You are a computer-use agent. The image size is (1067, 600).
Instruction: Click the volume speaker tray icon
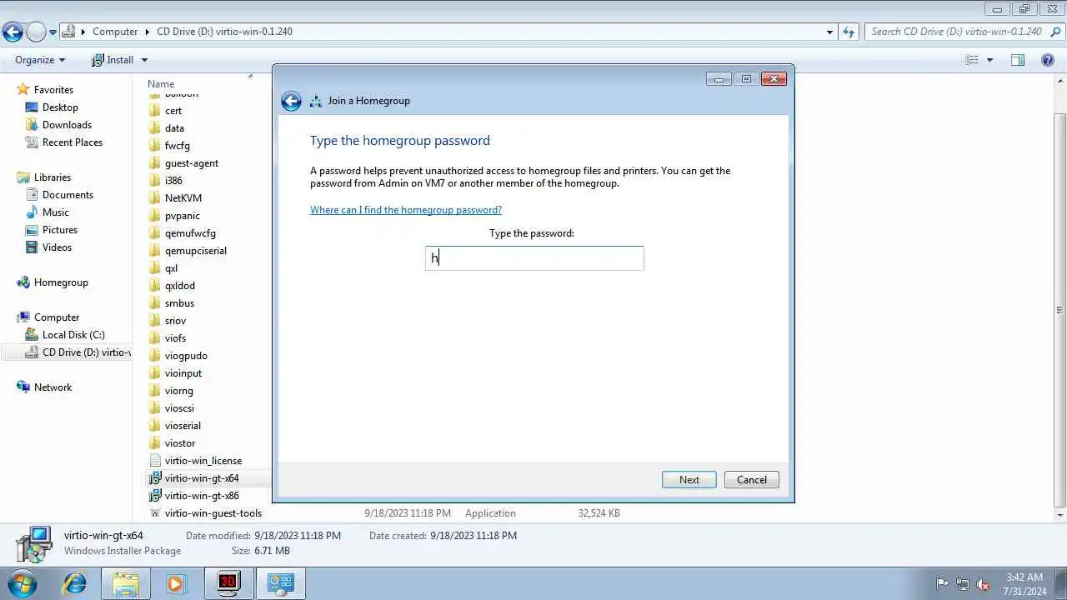[x=983, y=584]
